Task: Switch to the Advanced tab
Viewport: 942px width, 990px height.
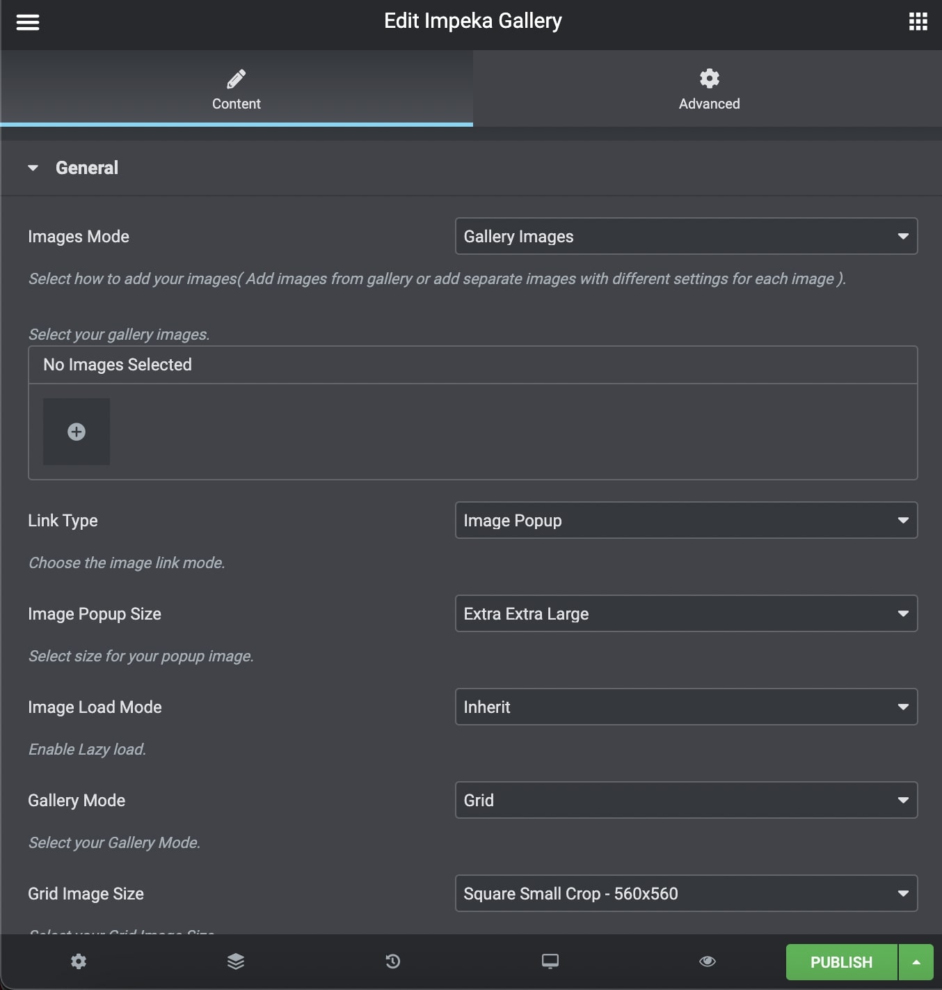Action: (x=709, y=88)
